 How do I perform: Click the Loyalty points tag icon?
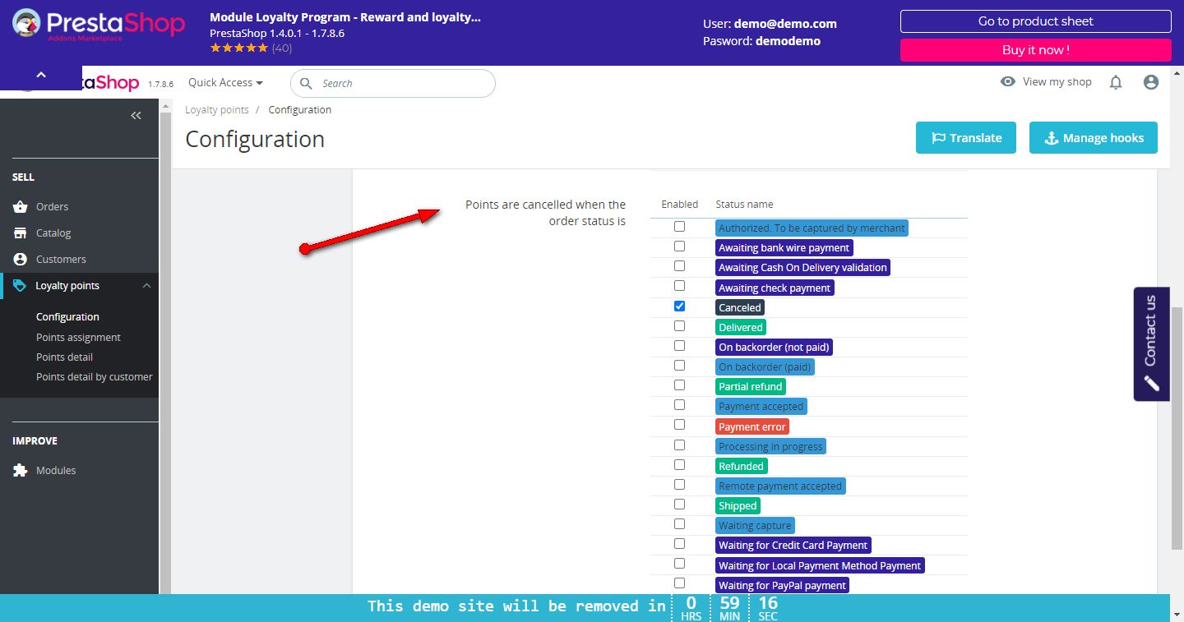click(x=20, y=285)
